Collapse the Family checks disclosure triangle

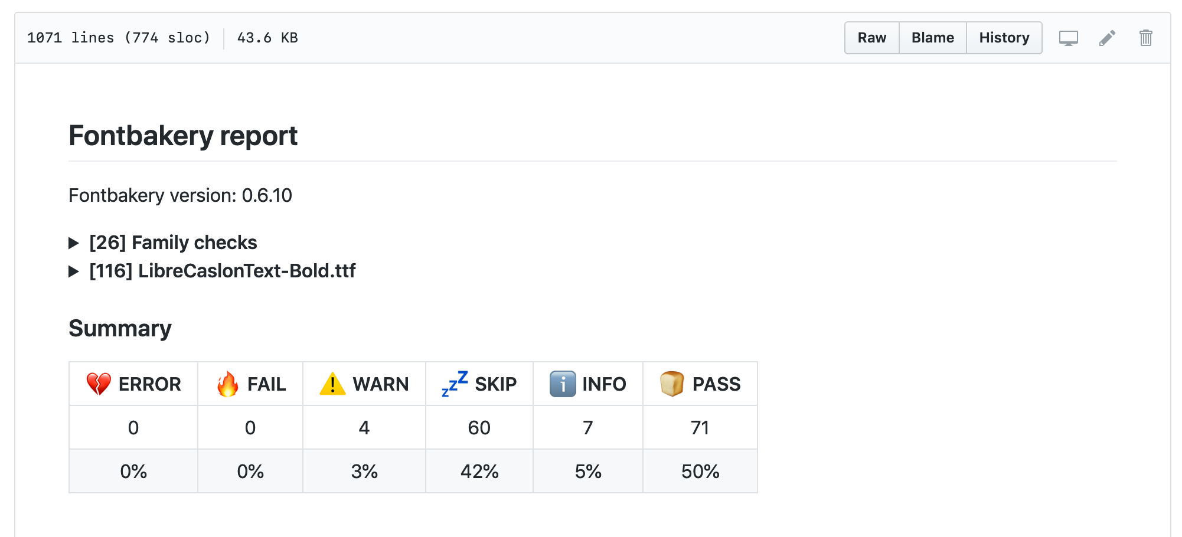pos(74,243)
